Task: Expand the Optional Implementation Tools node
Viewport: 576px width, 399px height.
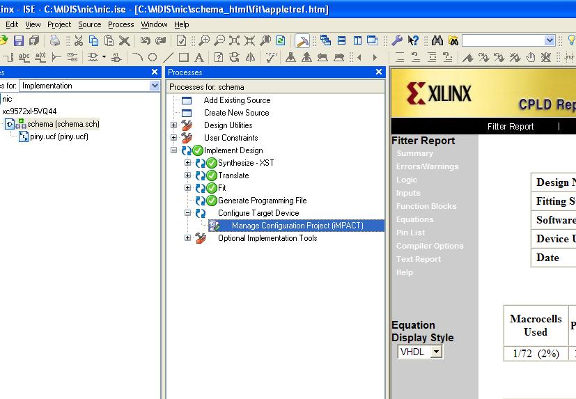Action: pos(188,237)
